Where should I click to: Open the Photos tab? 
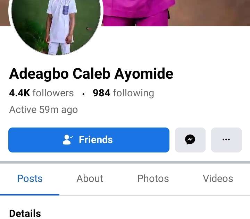153,178
